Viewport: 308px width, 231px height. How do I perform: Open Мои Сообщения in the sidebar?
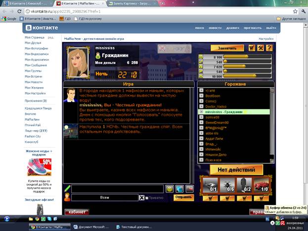pyautogui.click(x=36, y=65)
